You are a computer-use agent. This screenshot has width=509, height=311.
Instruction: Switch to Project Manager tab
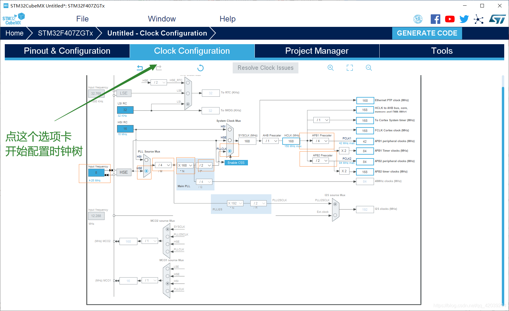[317, 51]
